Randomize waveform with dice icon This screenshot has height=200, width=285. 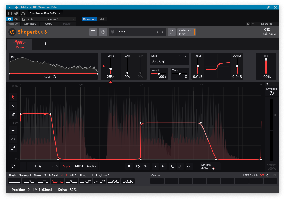[x=138, y=166]
